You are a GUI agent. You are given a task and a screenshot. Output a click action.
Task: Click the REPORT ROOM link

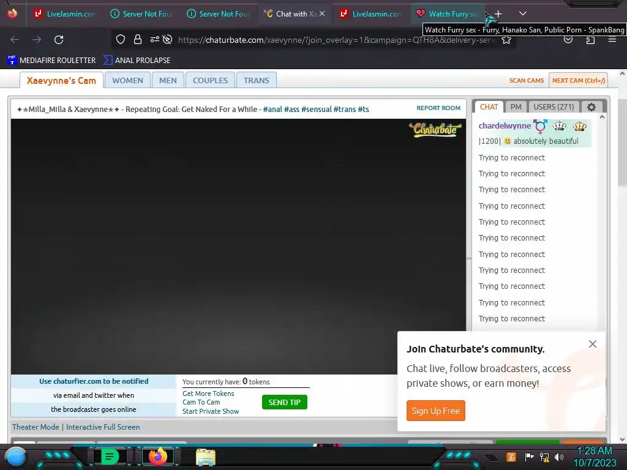pyautogui.click(x=438, y=108)
